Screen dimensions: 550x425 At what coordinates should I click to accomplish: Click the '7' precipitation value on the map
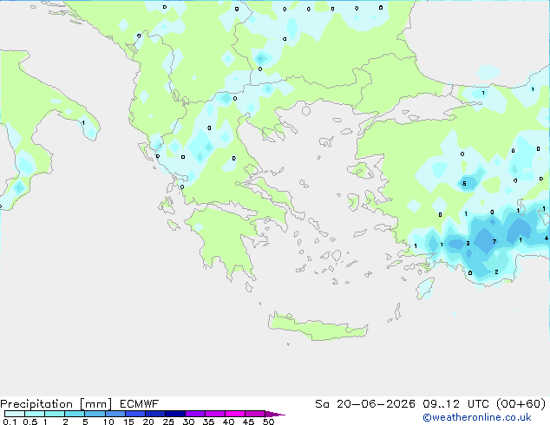494,242
